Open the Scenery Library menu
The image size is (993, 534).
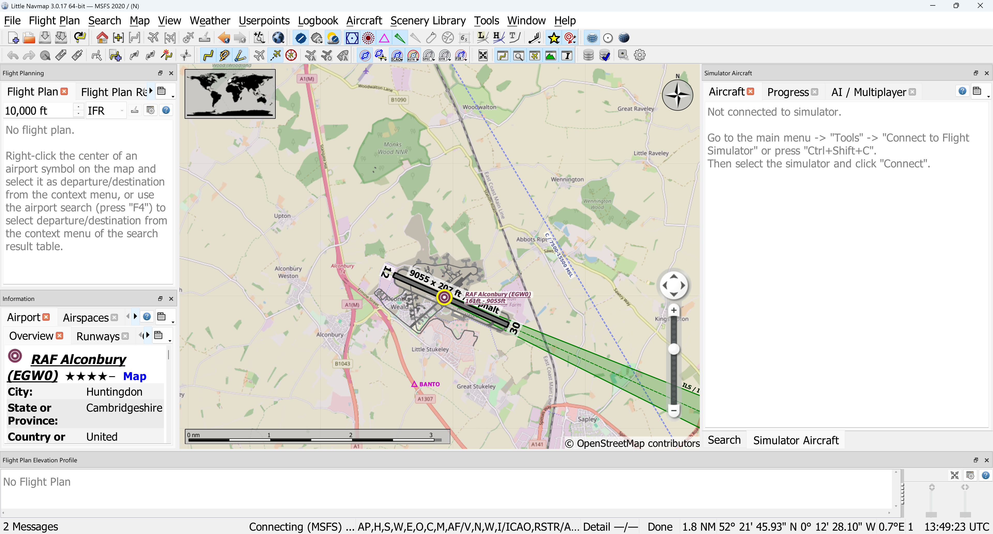point(428,20)
